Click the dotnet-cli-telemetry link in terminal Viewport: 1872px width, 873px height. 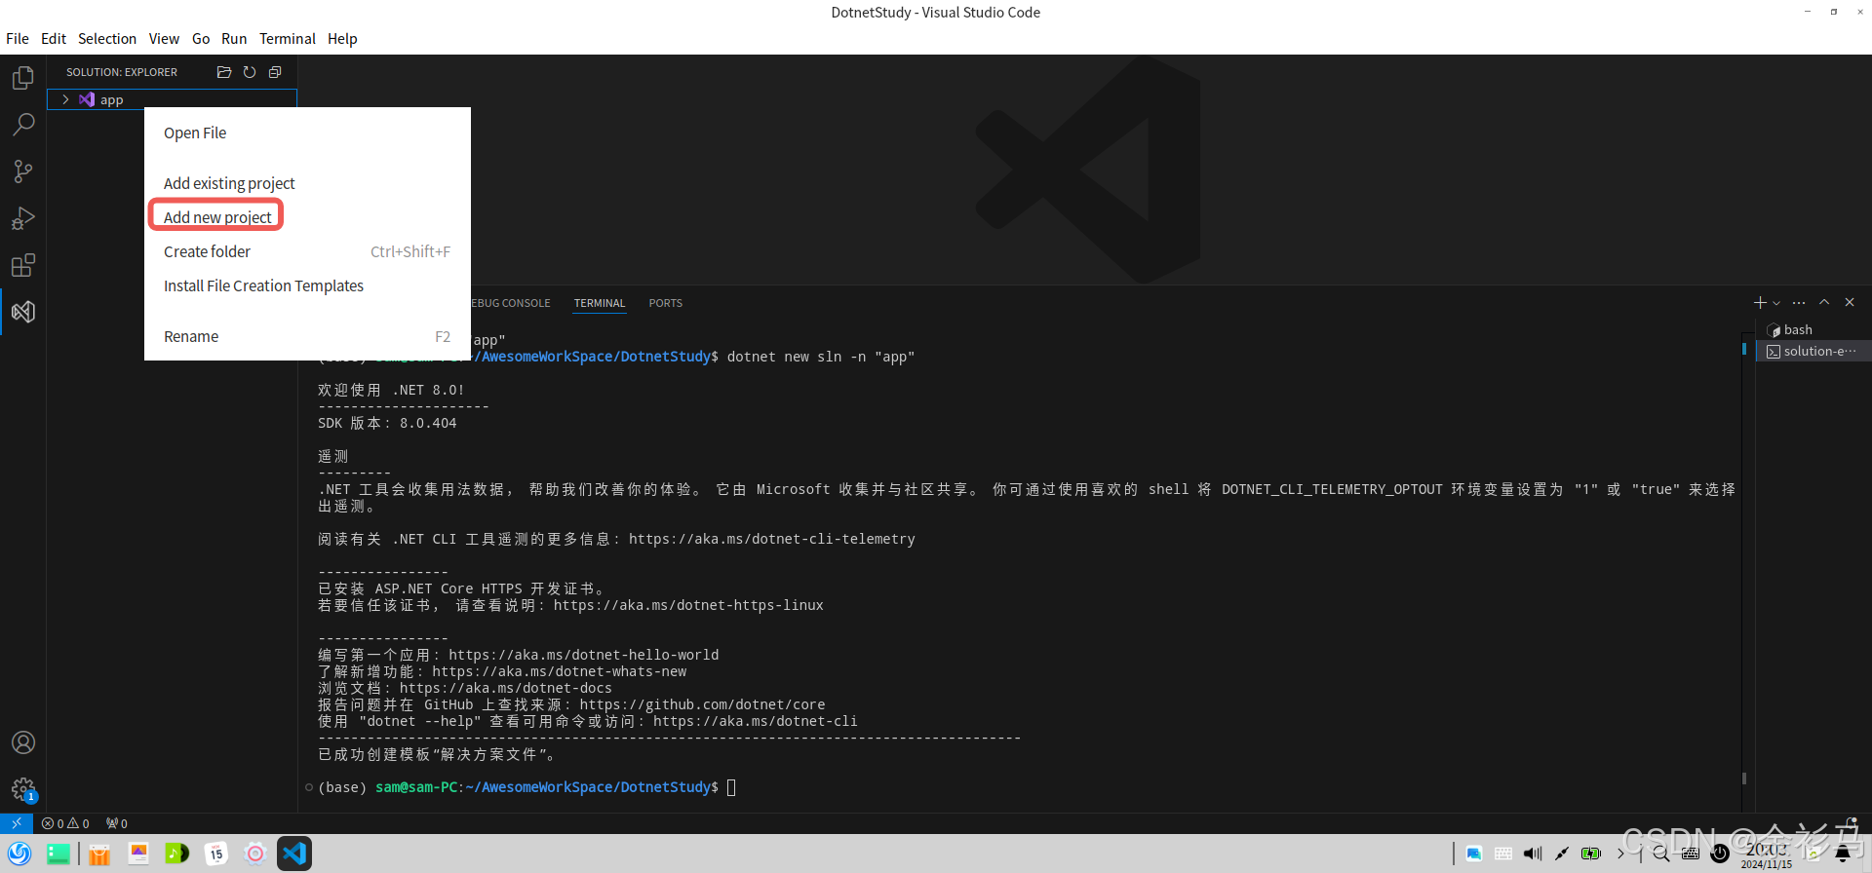pyautogui.click(x=772, y=539)
